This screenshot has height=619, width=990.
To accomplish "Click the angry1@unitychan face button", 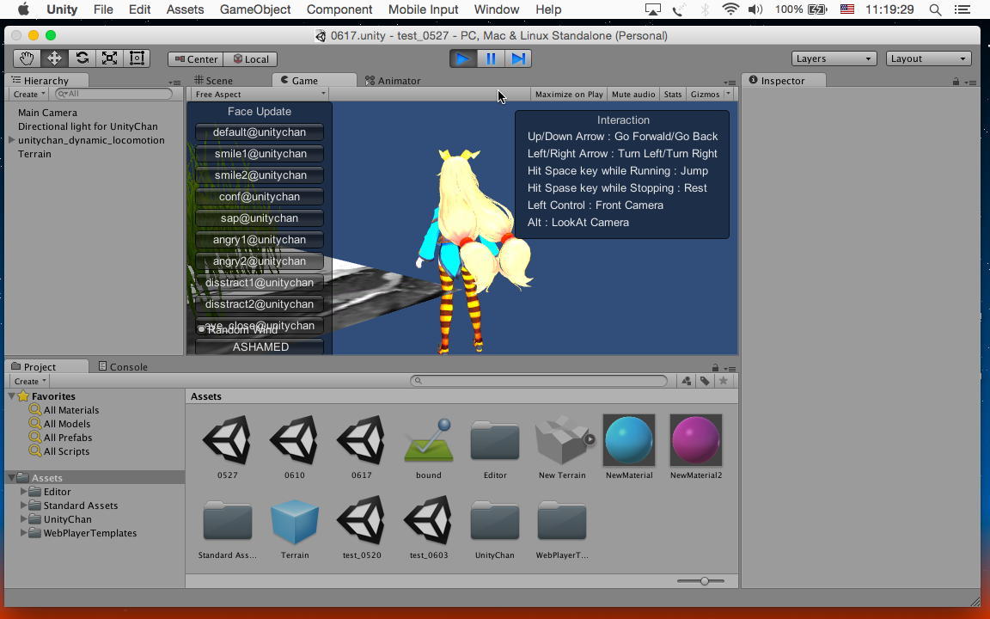I will click(x=260, y=239).
